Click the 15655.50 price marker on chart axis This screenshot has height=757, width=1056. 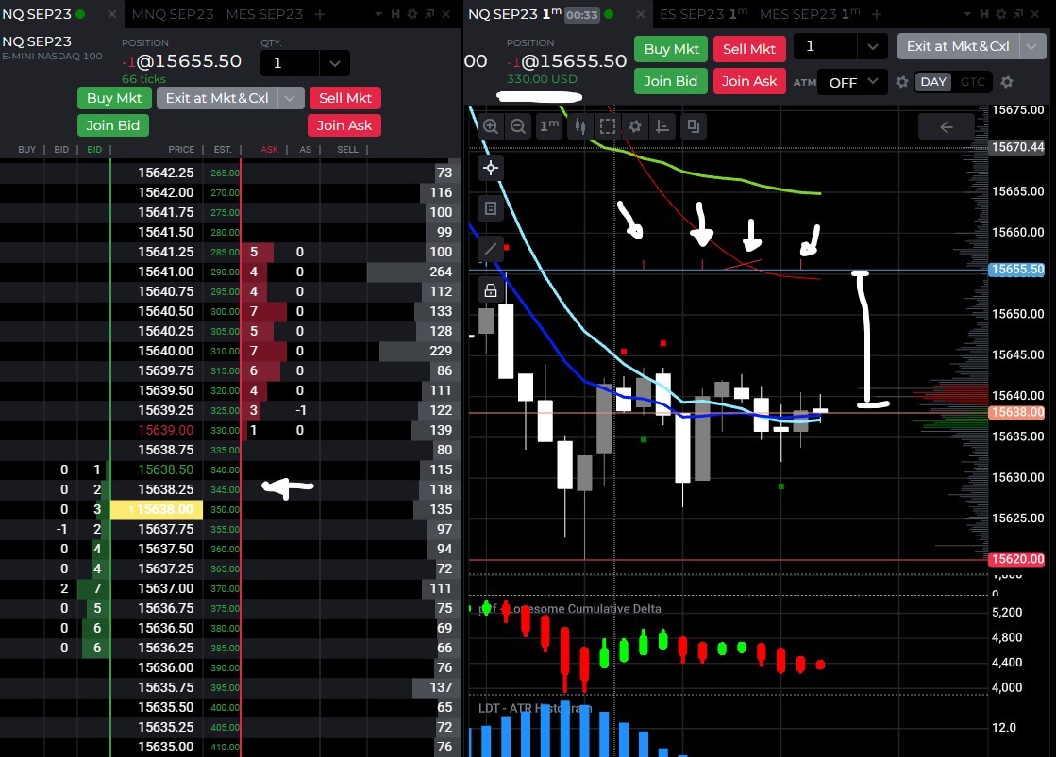1016,270
